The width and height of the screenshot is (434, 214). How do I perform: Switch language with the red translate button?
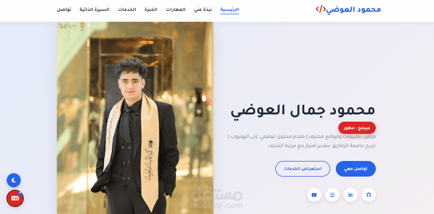(x=15, y=198)
